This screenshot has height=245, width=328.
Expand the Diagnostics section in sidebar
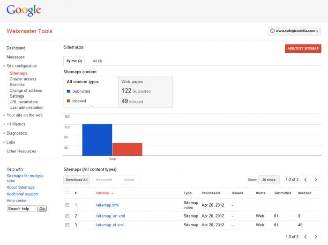[x=16, y=133]
